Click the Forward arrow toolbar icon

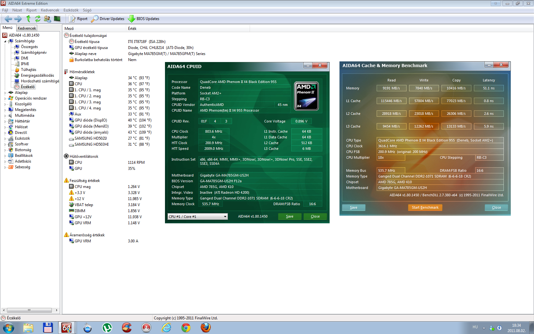18,19
